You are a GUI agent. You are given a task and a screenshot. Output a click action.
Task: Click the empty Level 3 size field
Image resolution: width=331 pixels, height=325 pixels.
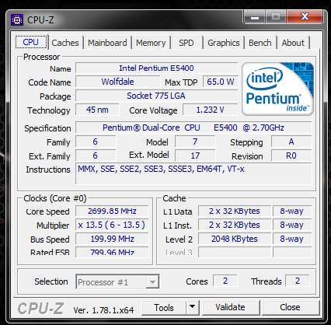point(235,252)
